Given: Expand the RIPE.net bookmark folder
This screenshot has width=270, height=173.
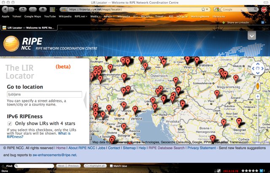Looking at the screenshot, I should point(81,16).
